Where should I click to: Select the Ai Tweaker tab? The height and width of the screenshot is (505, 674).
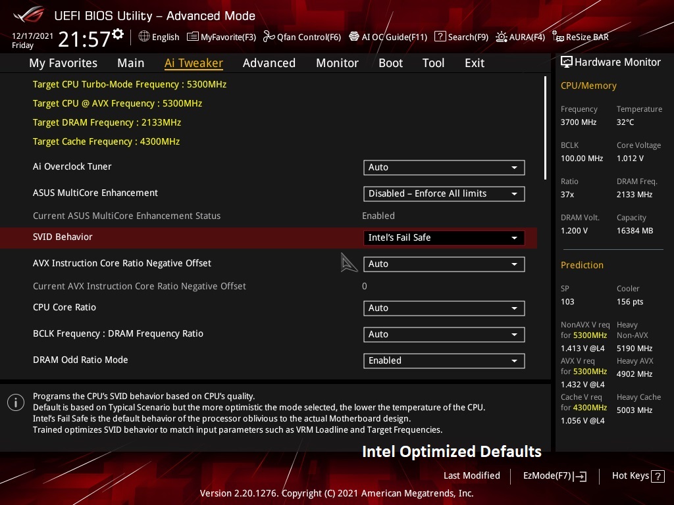point(194,63)
